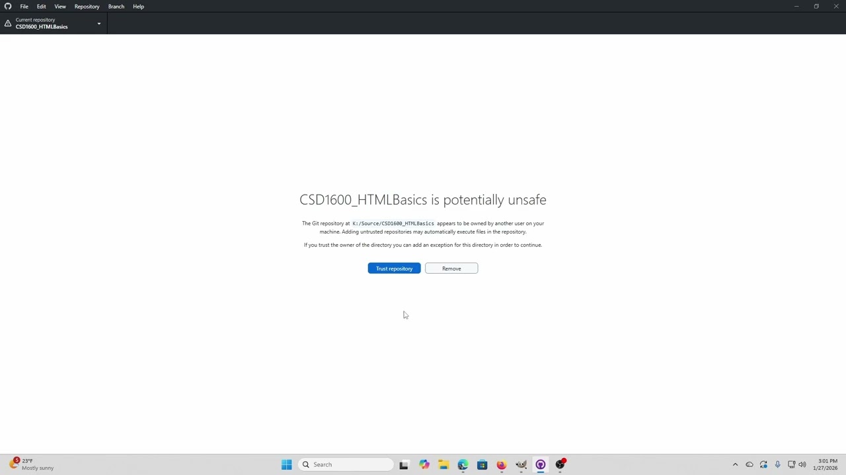The height and width of the screenshot is (475, 846).
Task: Open Microsoft Edge from the taskbar
Action: click(x=463, y=464)
